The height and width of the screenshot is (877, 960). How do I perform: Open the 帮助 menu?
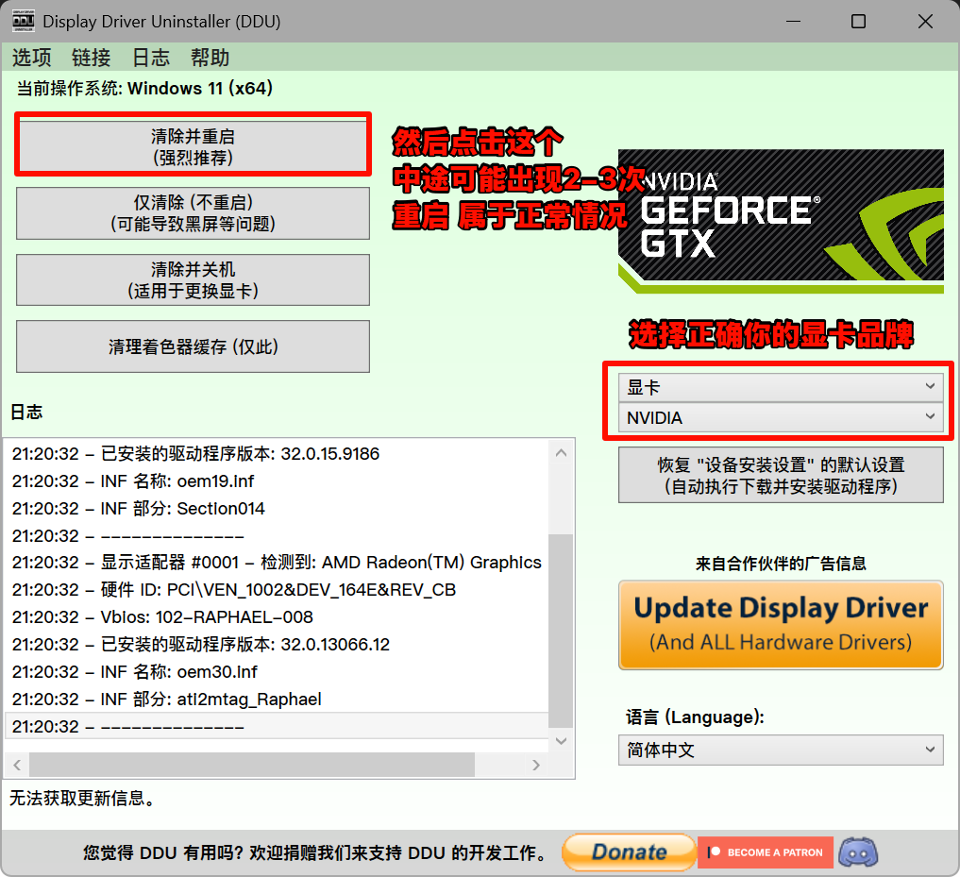tap(210, 58)
